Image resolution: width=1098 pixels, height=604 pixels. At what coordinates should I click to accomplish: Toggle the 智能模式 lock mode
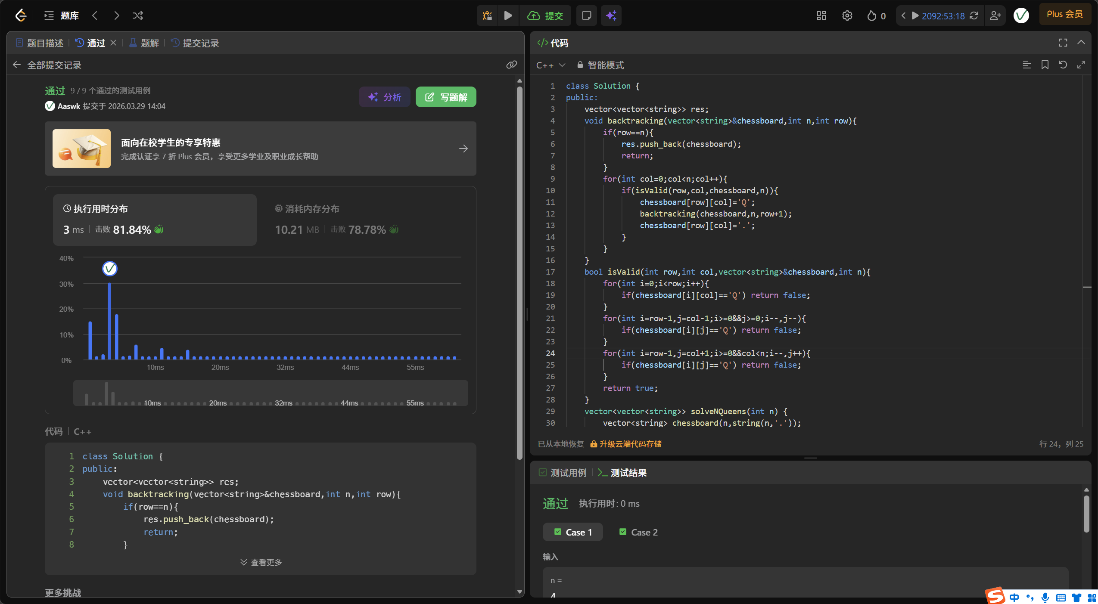click(600, 65)
